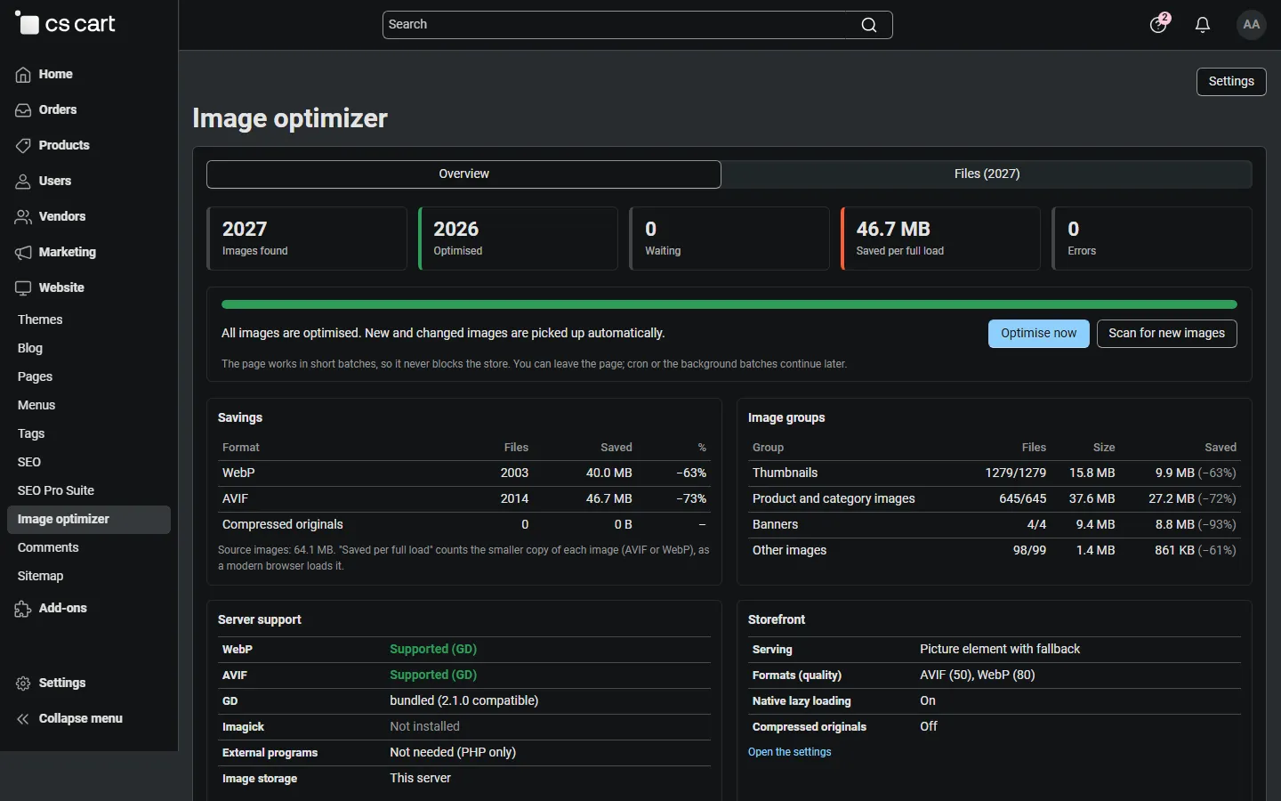
Task: Click the 2027 Images found card
Action: 307,239
